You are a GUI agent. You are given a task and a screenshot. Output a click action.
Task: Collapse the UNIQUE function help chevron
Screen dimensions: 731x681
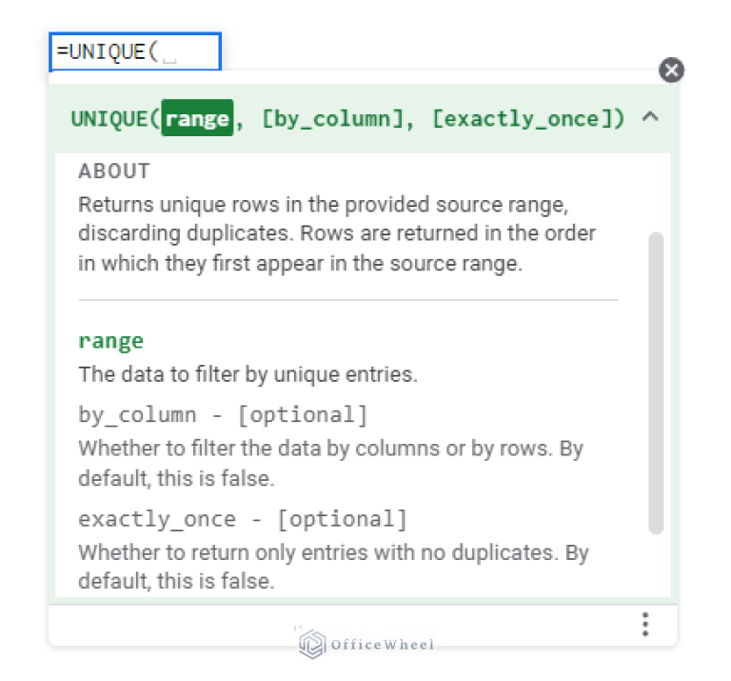650,116
